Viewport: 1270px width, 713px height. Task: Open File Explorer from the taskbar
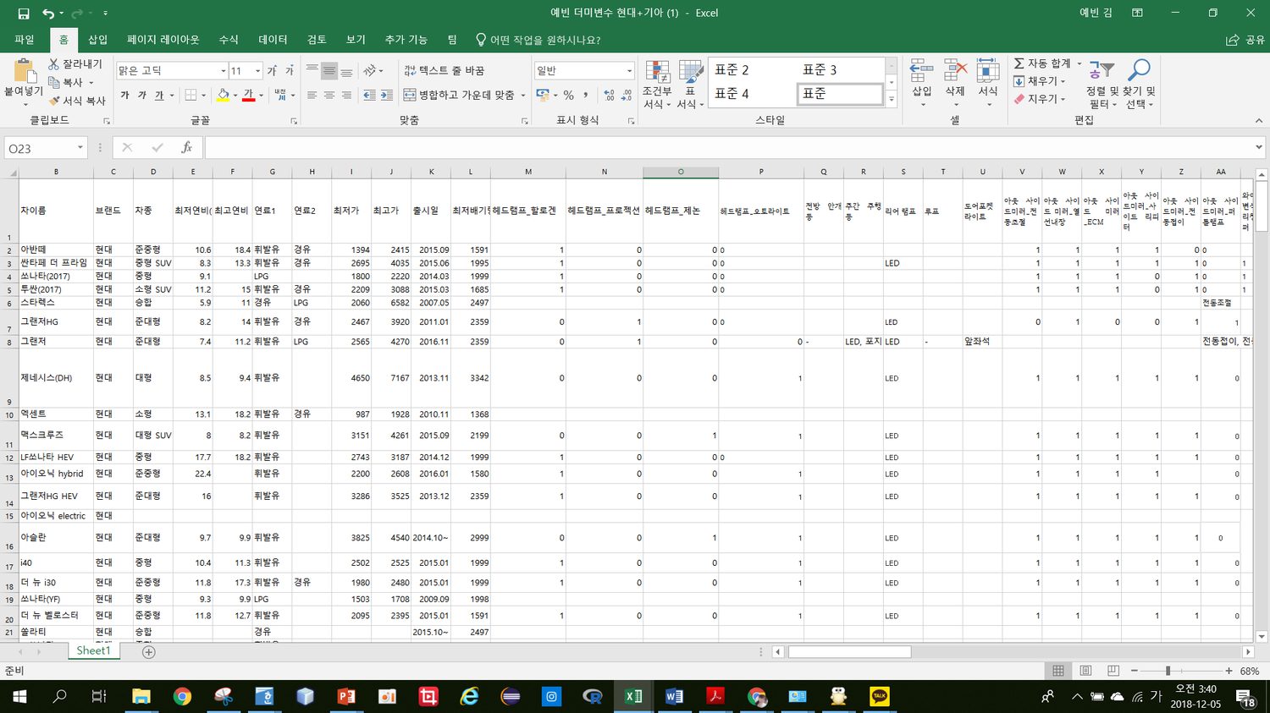[x=141, y=696]
